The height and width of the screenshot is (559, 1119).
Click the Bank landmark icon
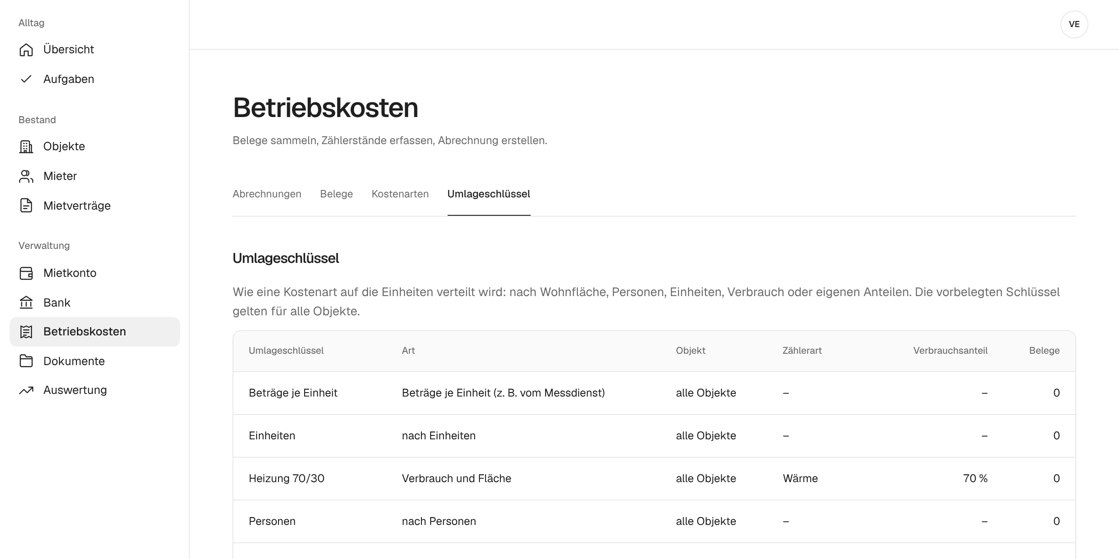click(26, 303)
